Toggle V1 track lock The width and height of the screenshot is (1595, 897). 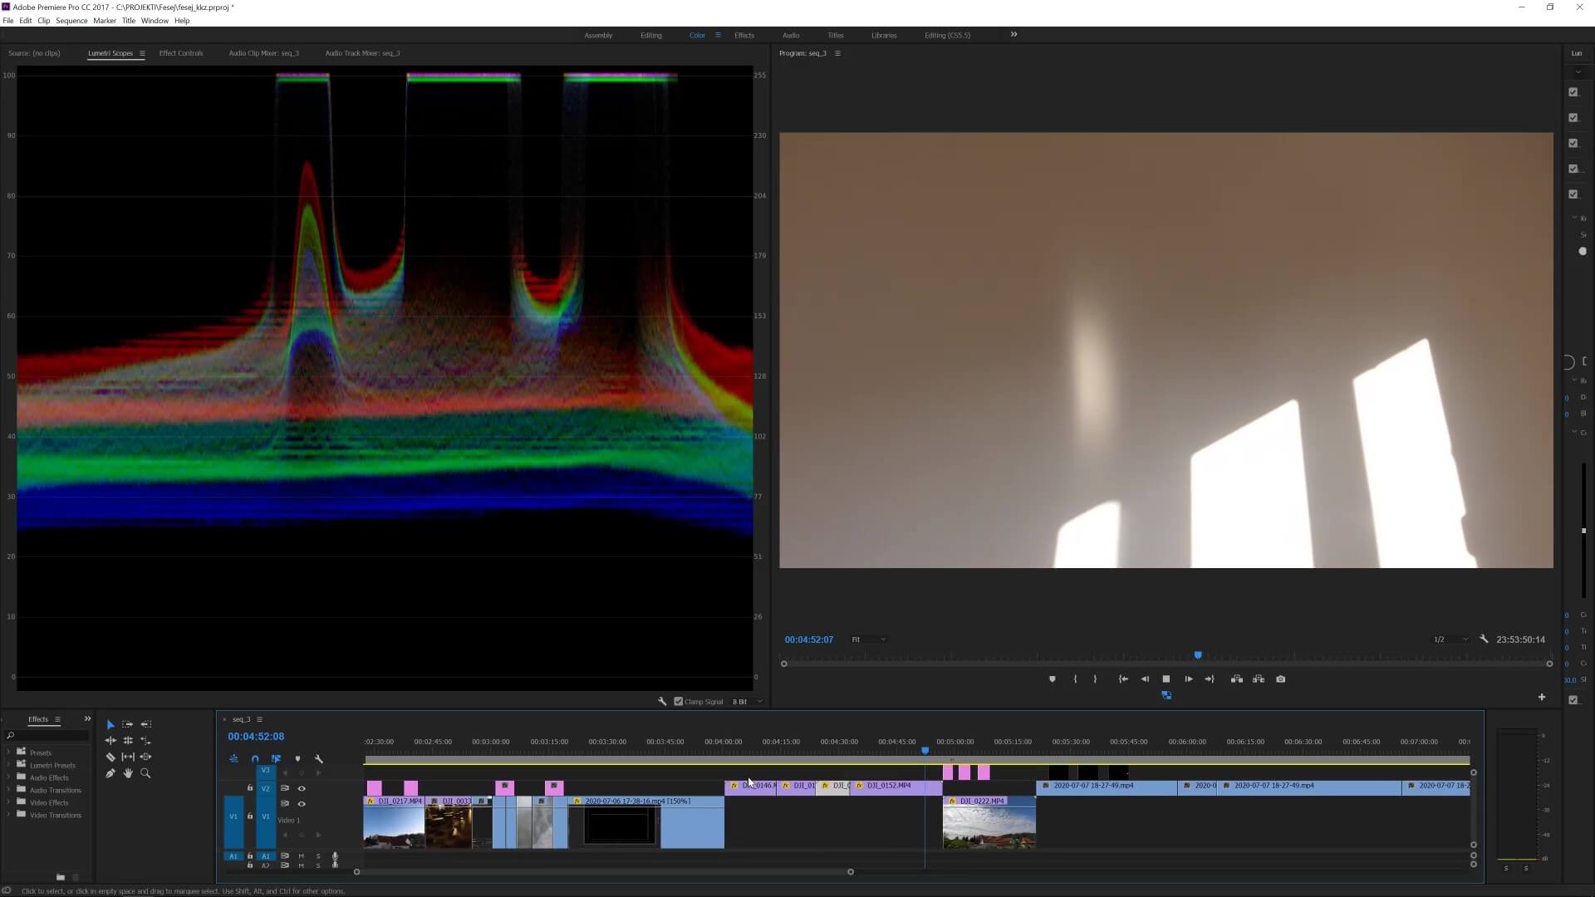[249, 816]
